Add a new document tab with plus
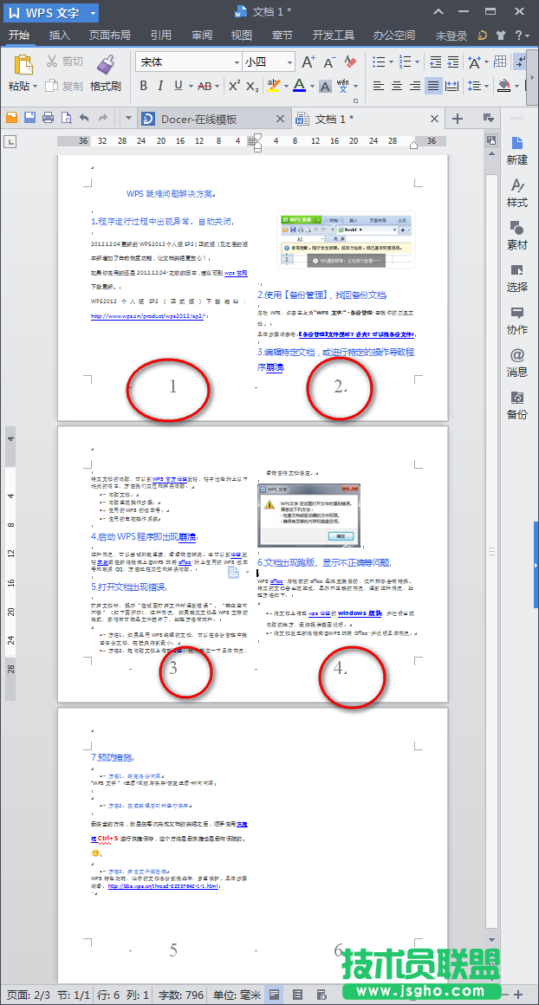This screenshot has height=1005, width=539. pos(458,119)
